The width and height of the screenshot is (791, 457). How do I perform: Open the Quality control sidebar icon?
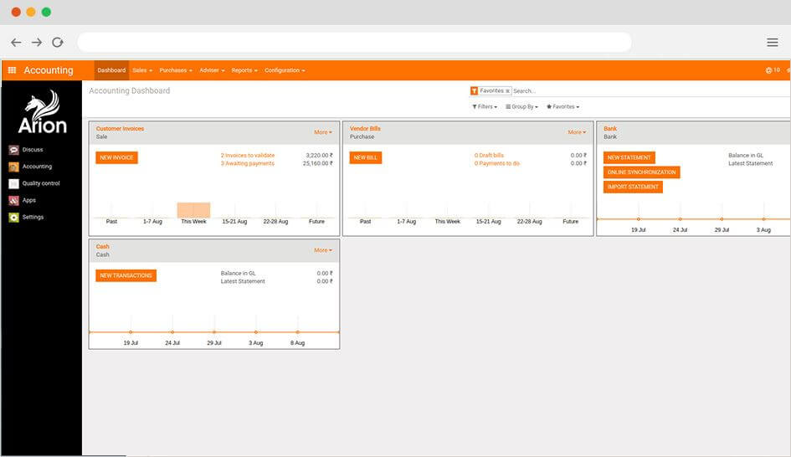(13, 183)
